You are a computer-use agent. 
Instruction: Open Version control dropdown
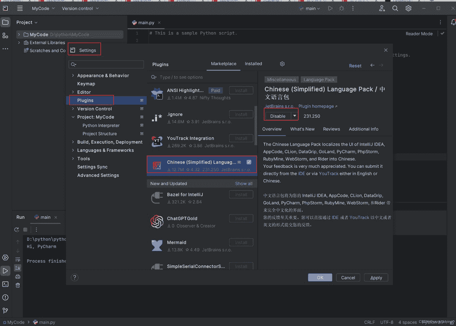[80, 8]
